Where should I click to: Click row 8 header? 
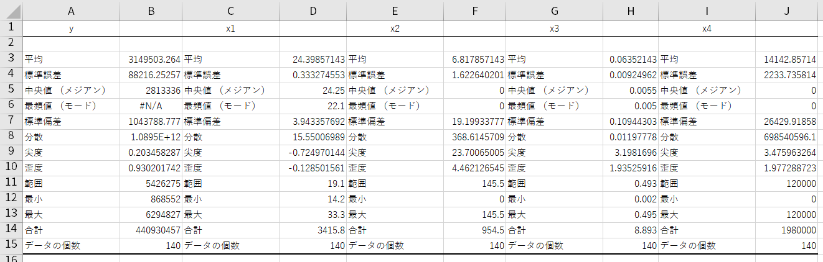point(11,136)
